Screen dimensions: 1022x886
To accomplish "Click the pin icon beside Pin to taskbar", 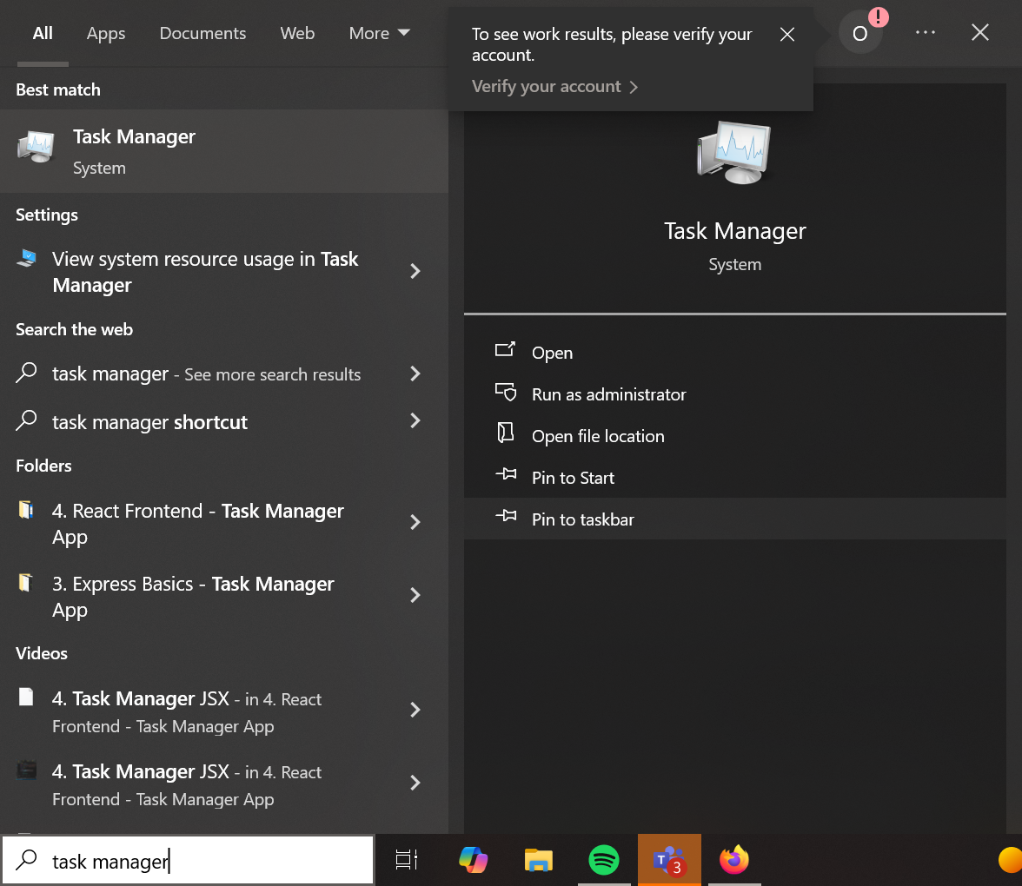I will click(506, 516).
